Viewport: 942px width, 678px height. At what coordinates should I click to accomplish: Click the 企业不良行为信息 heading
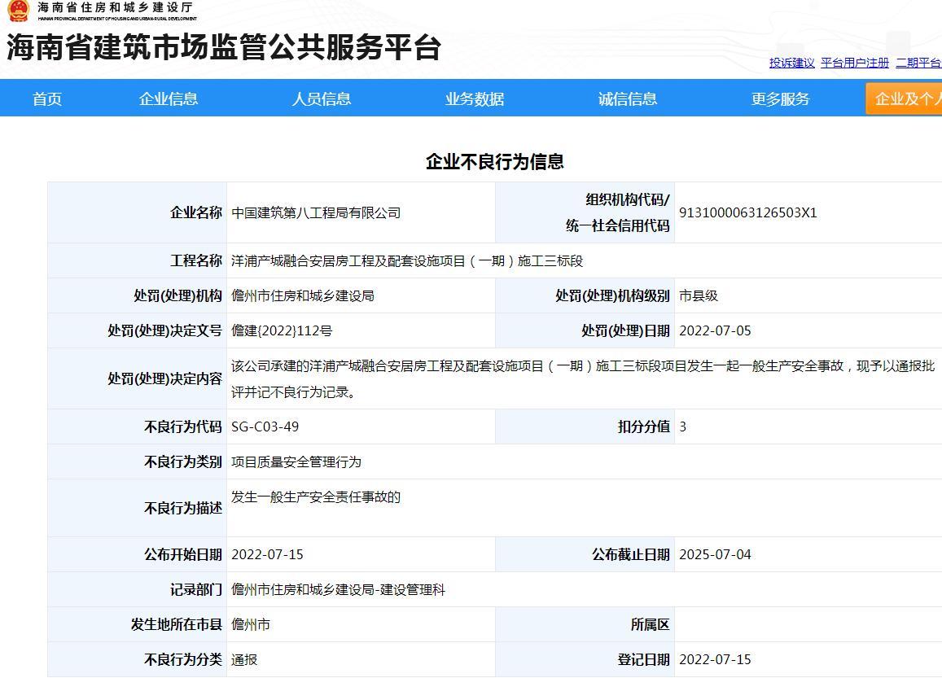[x=495, y=161]
